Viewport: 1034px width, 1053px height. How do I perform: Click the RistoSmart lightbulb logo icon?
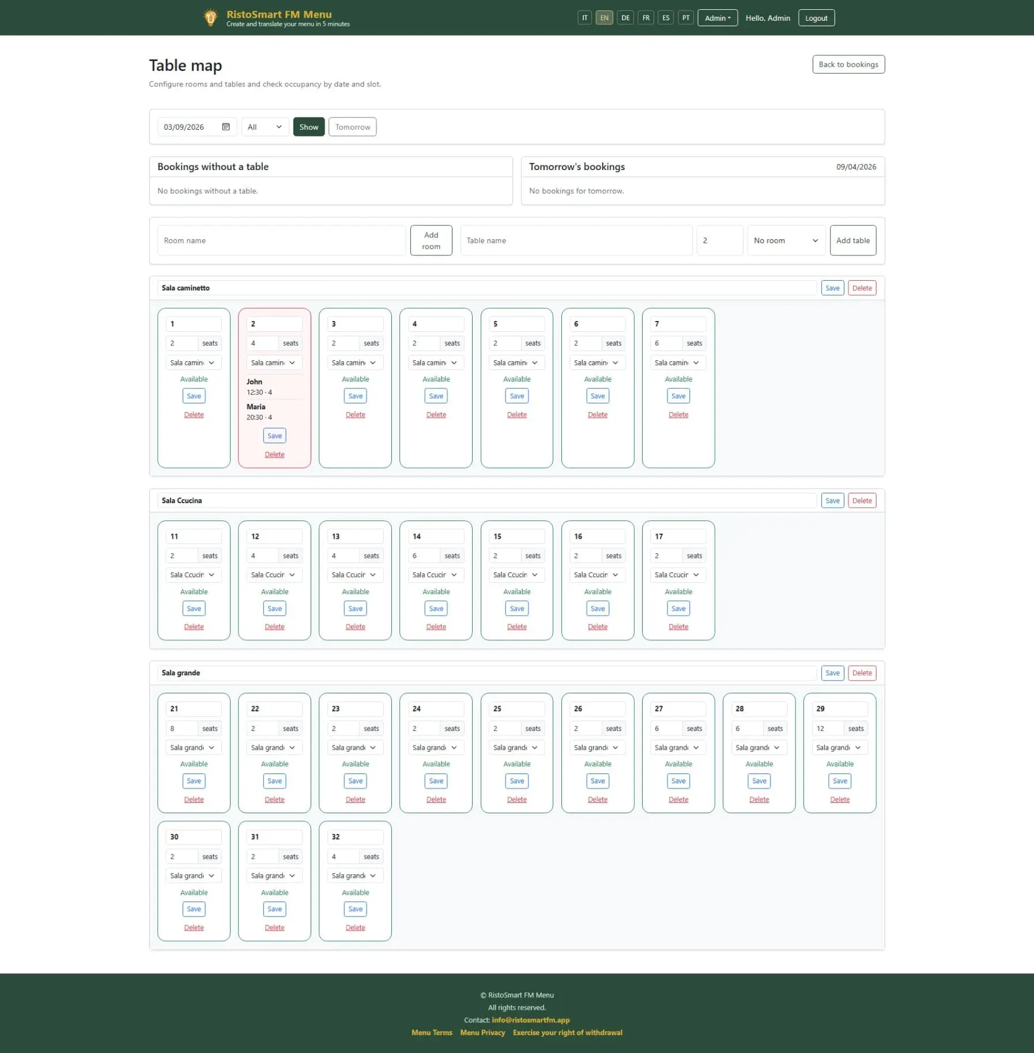210,18
